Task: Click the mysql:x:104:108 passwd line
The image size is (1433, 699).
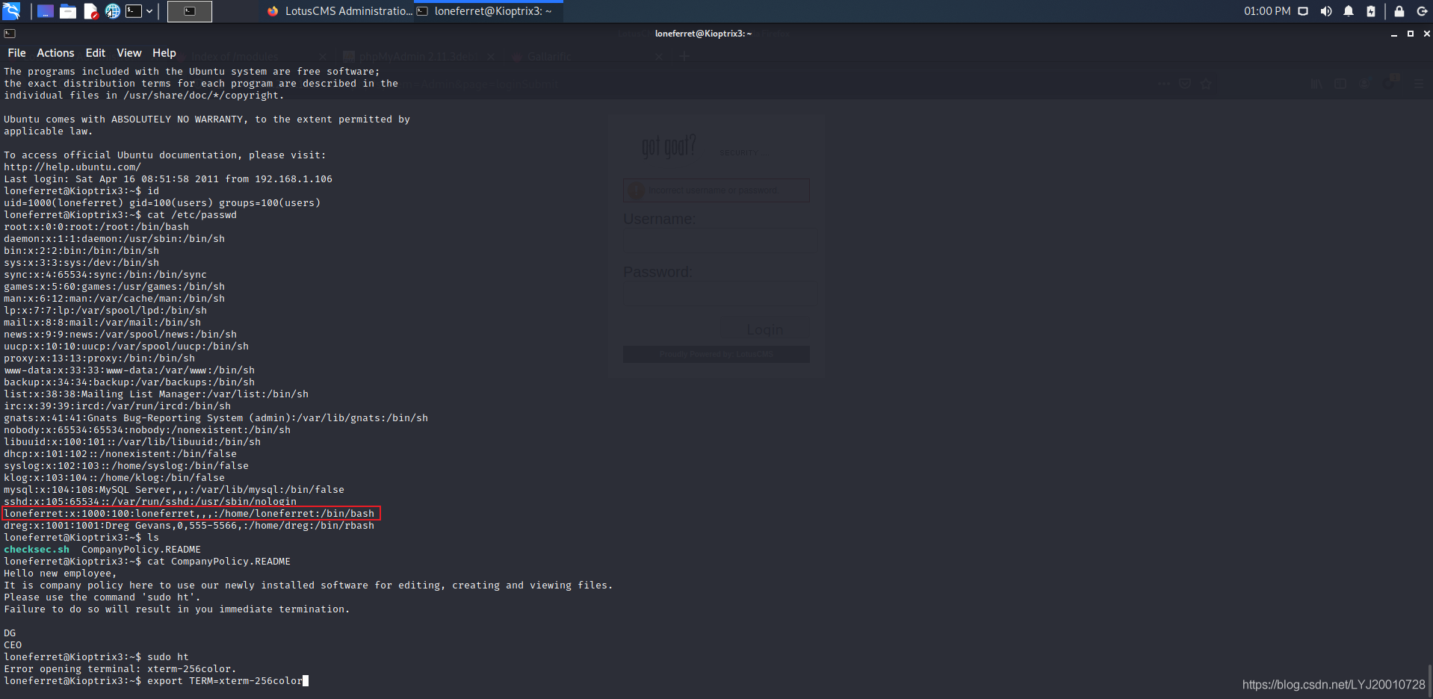Action: pos(174,490)
